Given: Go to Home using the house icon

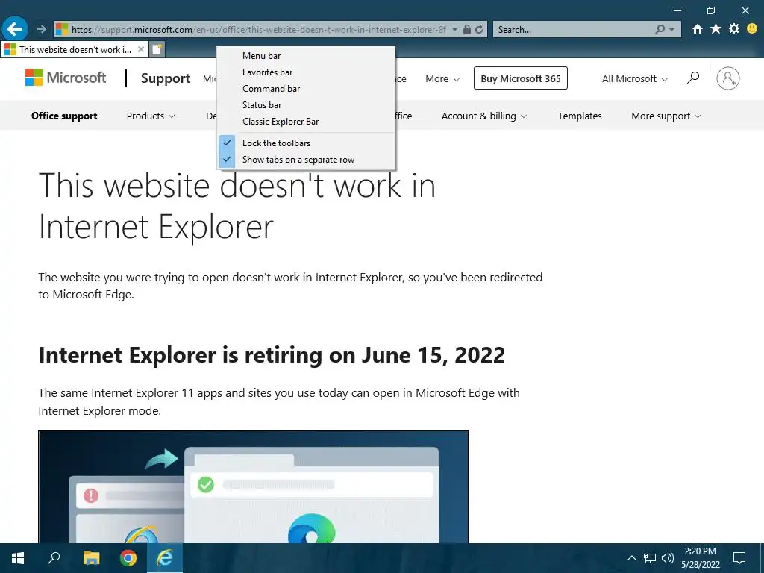Looking at the screenshot, I should coord(698,29).
